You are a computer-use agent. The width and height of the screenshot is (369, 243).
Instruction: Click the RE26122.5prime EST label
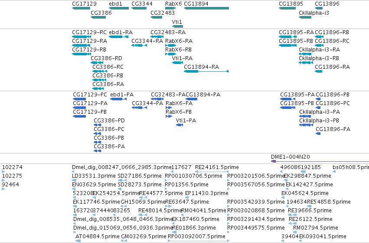pos(310,220)
